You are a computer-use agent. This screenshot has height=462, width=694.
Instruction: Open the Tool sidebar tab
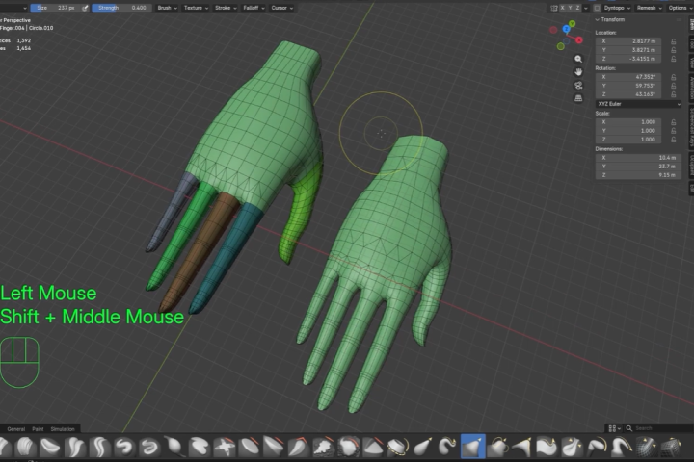pyautogui.click(x=691, y=43)
